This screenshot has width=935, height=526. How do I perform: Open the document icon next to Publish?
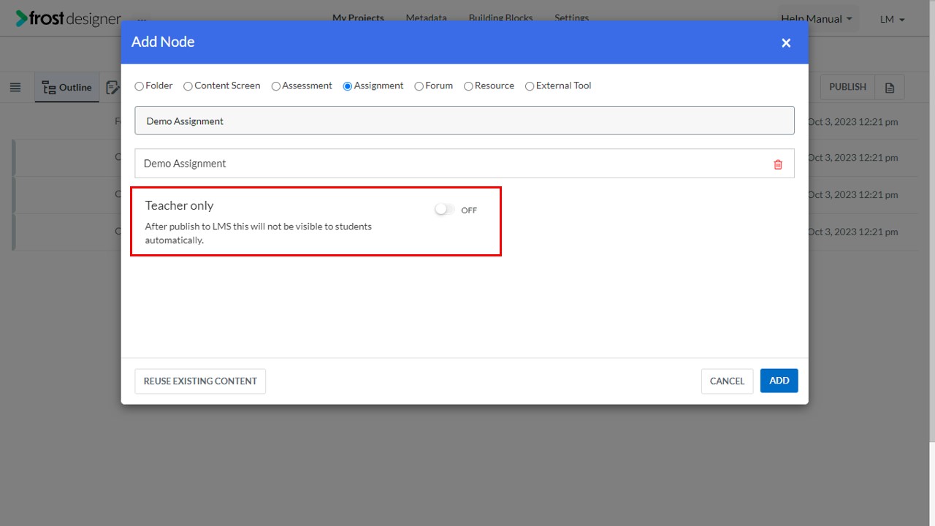click(890, 87)
